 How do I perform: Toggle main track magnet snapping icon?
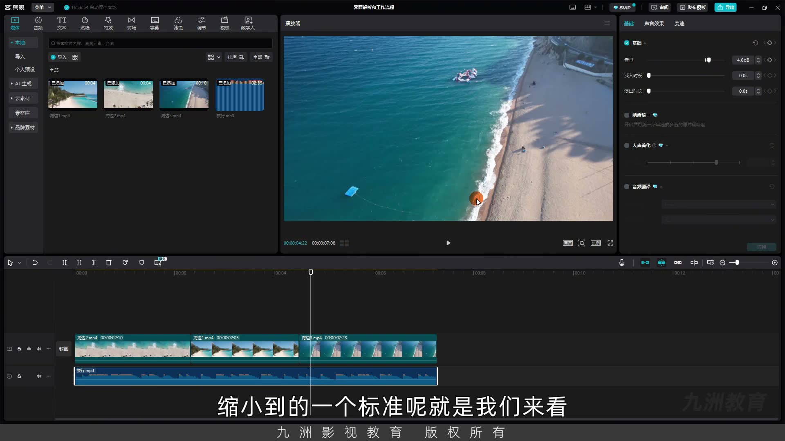click(x=645, y=263)
